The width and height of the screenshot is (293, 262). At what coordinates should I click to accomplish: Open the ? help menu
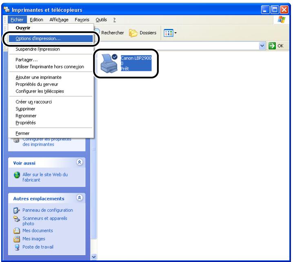pos(114,20)
